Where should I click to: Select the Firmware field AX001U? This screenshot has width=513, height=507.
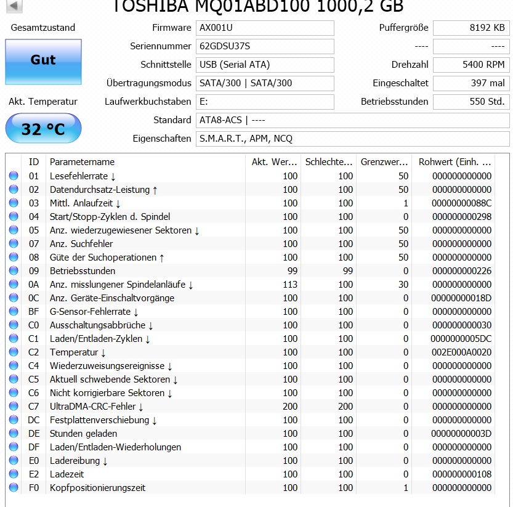tap(265, 28)
